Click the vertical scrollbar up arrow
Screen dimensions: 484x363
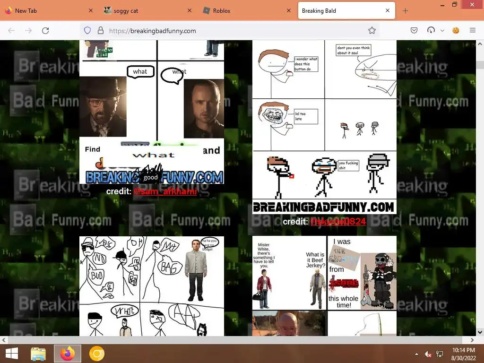click(480, 44)
